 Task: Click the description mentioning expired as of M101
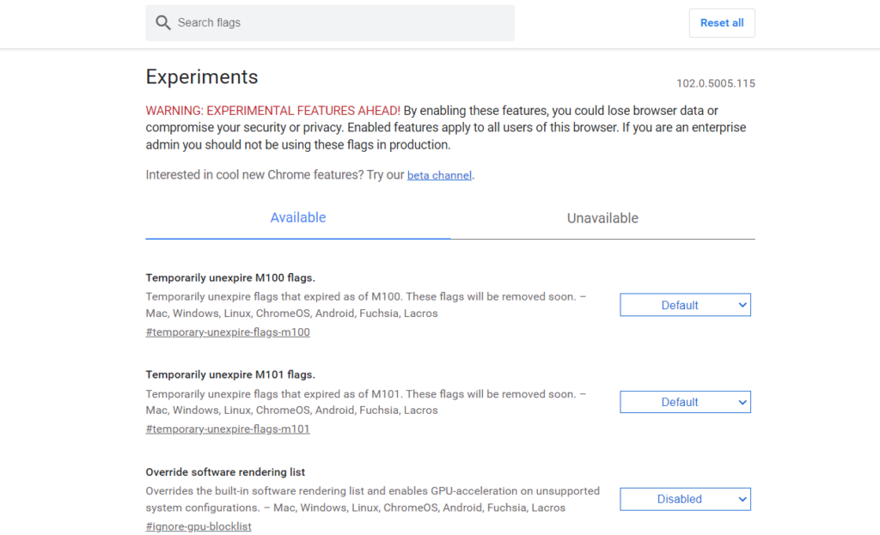[x=366, y=402]
